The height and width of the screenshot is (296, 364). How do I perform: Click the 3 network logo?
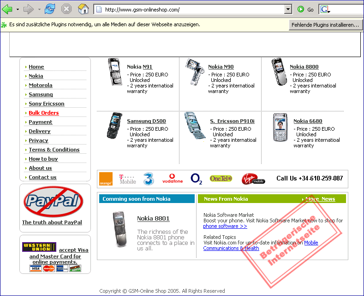click(149, 179)
